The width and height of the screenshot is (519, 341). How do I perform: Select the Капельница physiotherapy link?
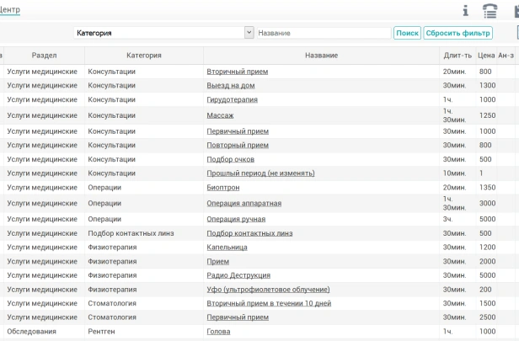point(227,248)
